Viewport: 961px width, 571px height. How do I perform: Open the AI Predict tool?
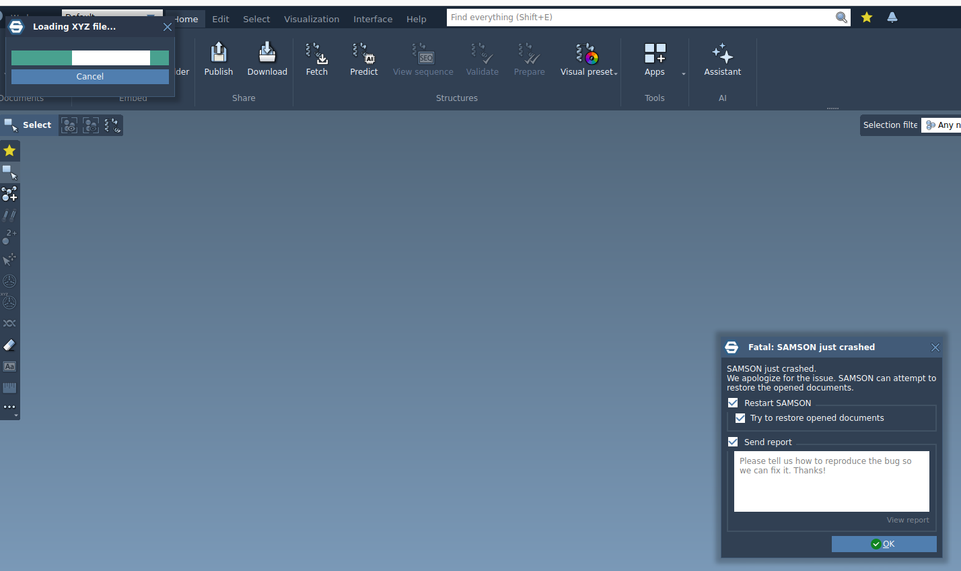tap(364, 53)
